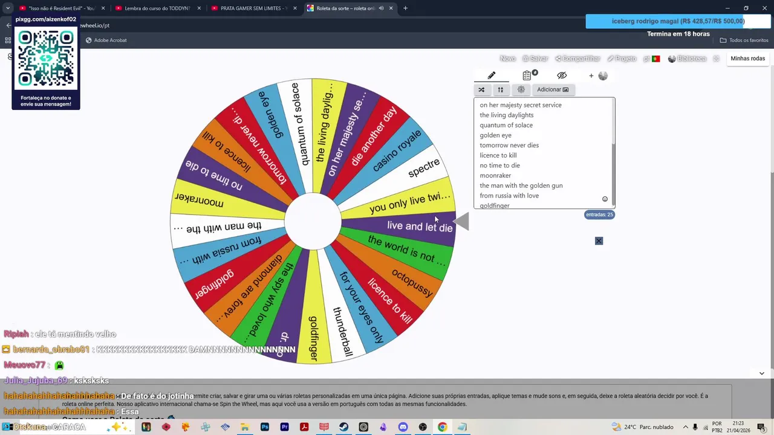This screenshot has height=435, width=774.
Task: Toggle hide entries eye icon
Action: 562,76
